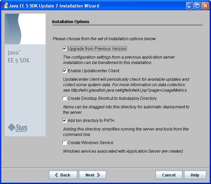The height and width of the screenshot is (184, 211).
Task: Click the Java EE 5 SDK sidebar label
Action: click(19, 57)
